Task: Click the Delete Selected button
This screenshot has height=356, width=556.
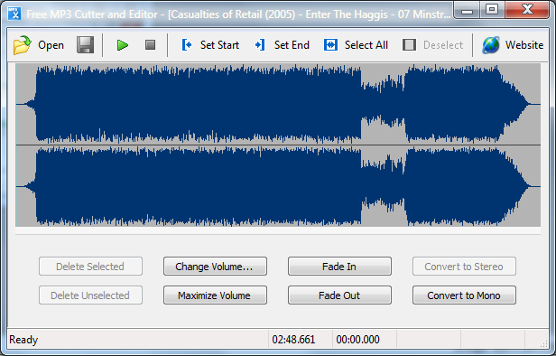Action: 90,267
